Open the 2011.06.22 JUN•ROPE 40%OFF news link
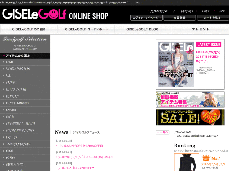The width and height of the screenshot is (229, 171). (x=80, y=146)
